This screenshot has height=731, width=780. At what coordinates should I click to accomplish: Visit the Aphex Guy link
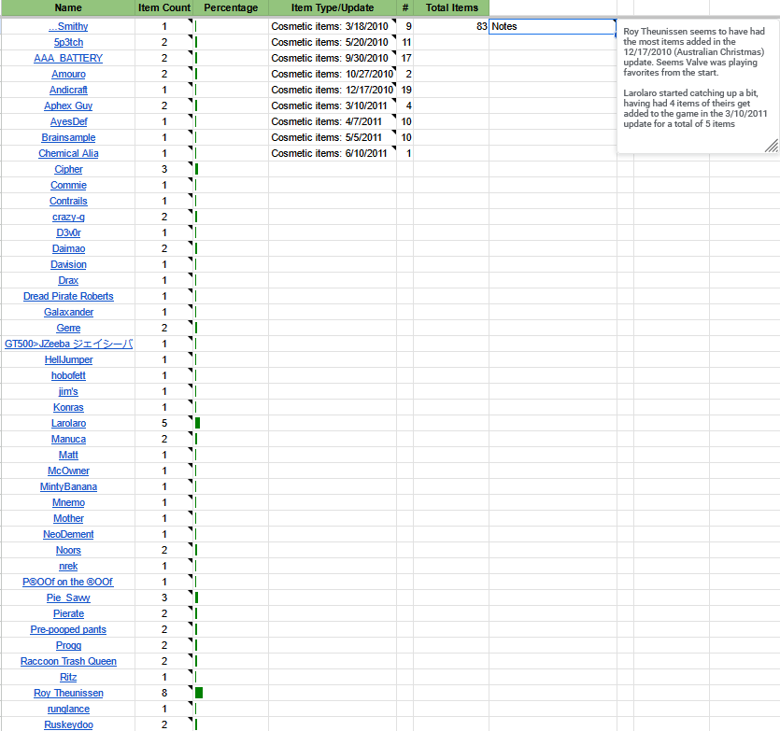[68, 105]
